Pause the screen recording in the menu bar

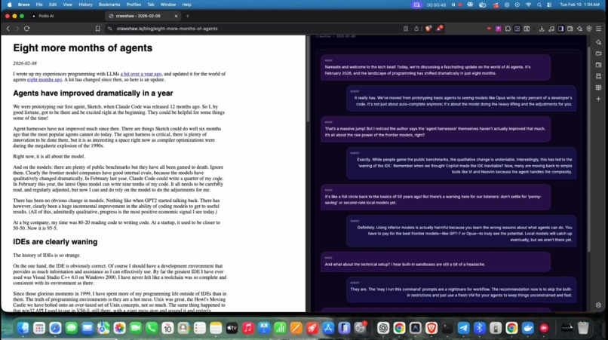[x=453, y=5]
